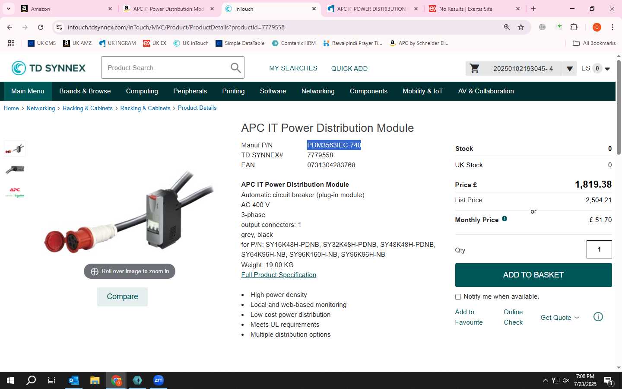This screenshot has height=389, width=622.
Task: Open the Chrome extensions puzzle icon
Action: pos(574,27)
